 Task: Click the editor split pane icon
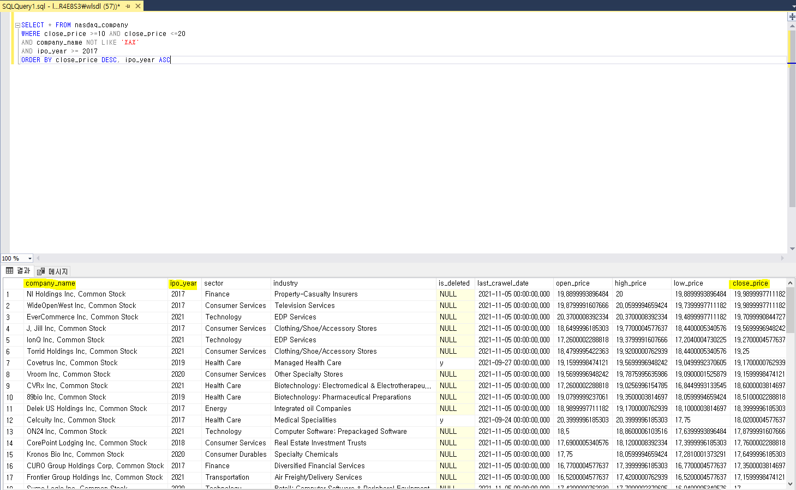792,17
